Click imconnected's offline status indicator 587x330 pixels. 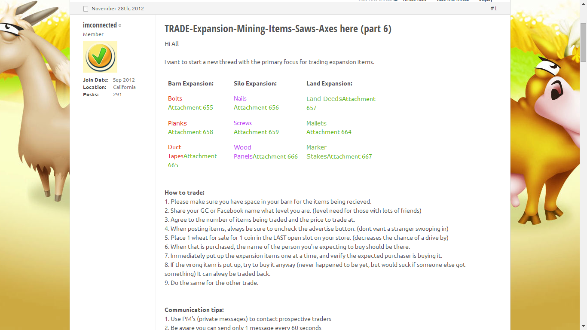click(x=120, y=25)
